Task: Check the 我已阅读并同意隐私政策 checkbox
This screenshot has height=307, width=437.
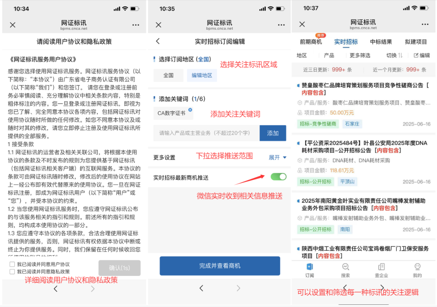Action: tap(12, 271)
